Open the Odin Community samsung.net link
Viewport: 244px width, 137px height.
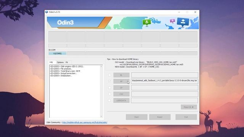click(x=85, y=123)
